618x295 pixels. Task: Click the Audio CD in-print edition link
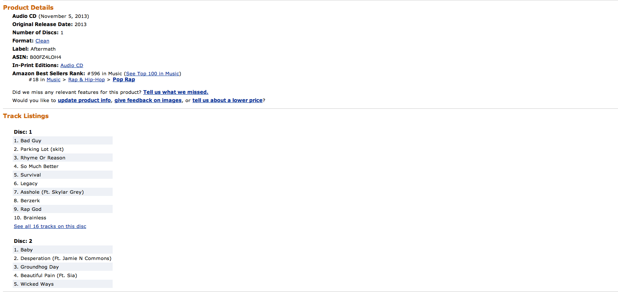(x=72, y=66)
